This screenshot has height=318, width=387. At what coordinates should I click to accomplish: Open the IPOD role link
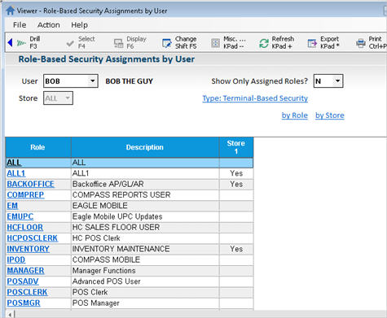[x=16, y=259]
